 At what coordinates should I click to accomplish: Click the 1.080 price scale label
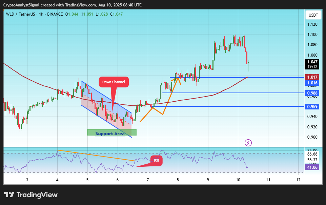pos(312,45)
